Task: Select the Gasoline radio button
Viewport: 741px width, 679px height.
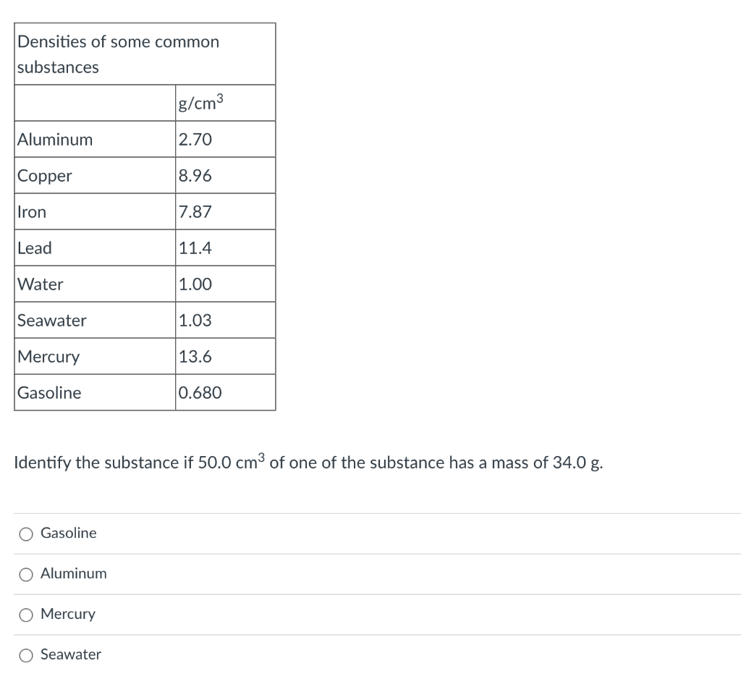Action: click(25, 533)
